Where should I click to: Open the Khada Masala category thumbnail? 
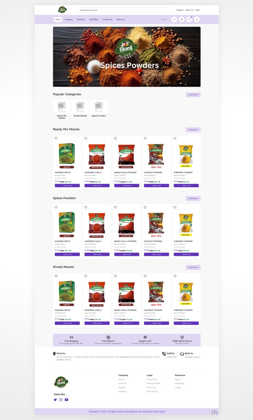80,109
